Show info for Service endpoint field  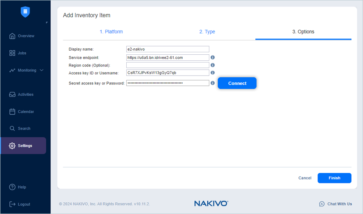213,57
